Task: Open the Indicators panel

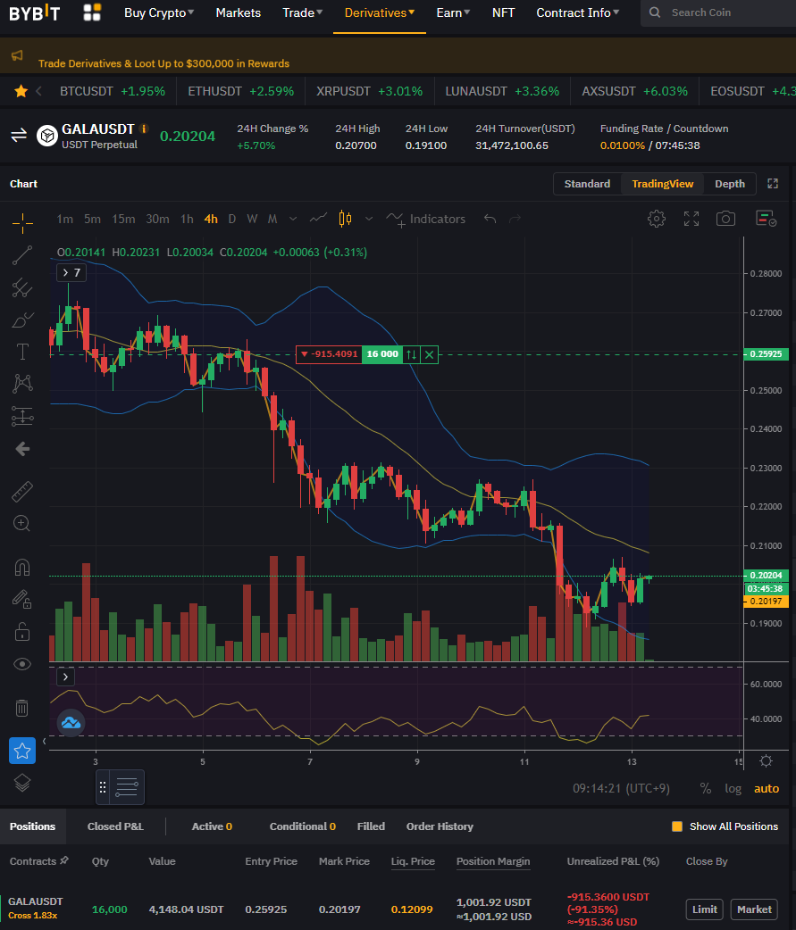Action: [x=425, y=219]
